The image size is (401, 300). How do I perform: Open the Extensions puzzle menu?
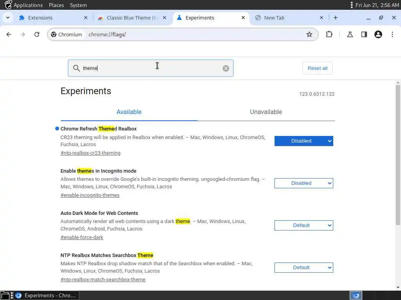329,34
